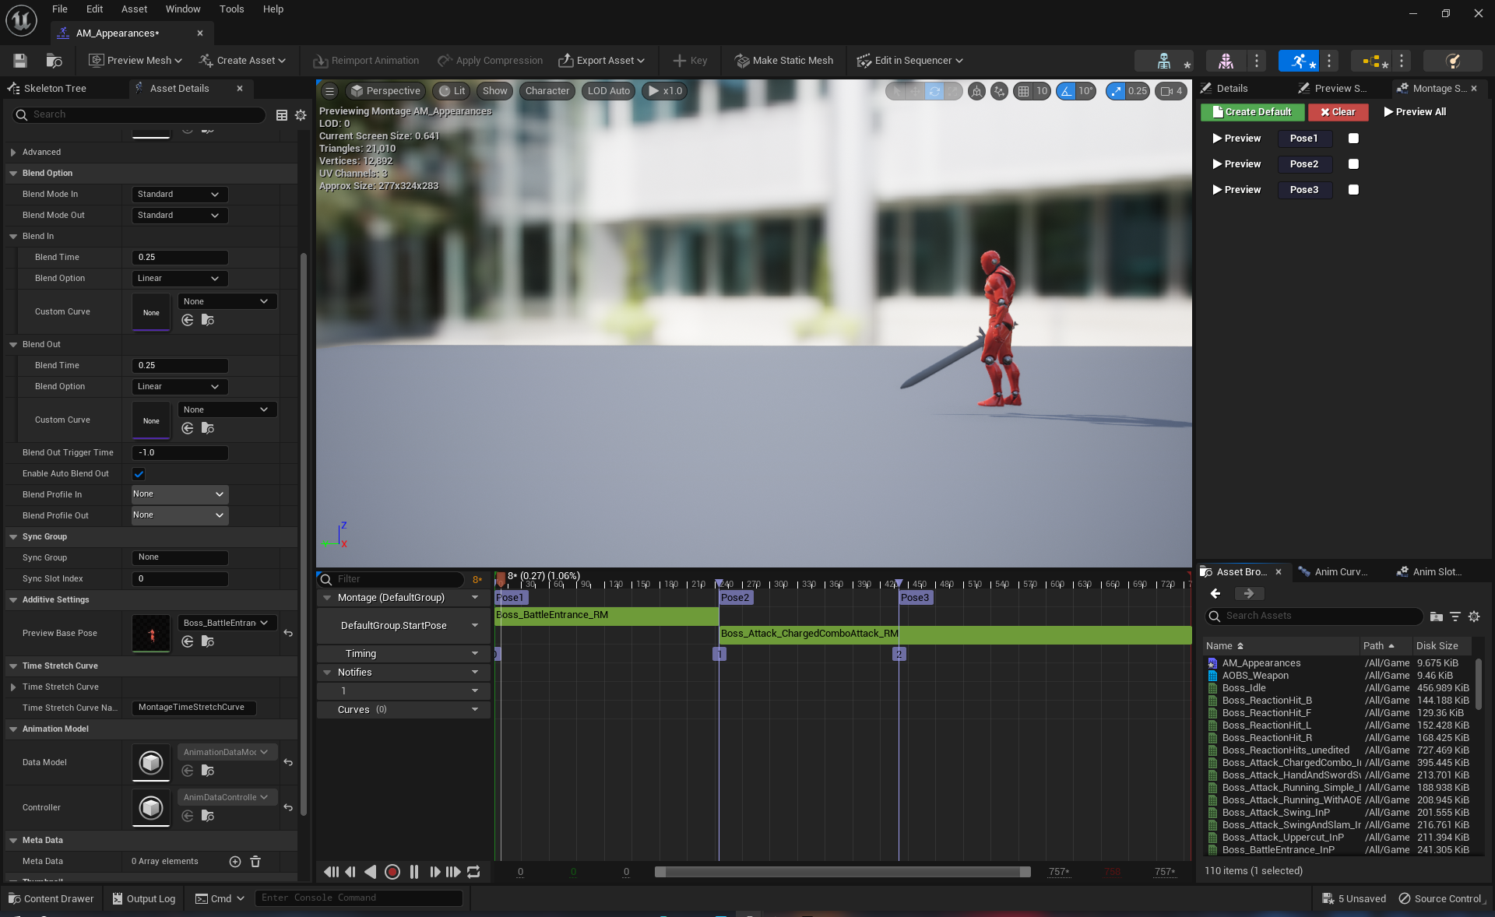
Task: Add element to Meta Data array
Action: (235, 861)
